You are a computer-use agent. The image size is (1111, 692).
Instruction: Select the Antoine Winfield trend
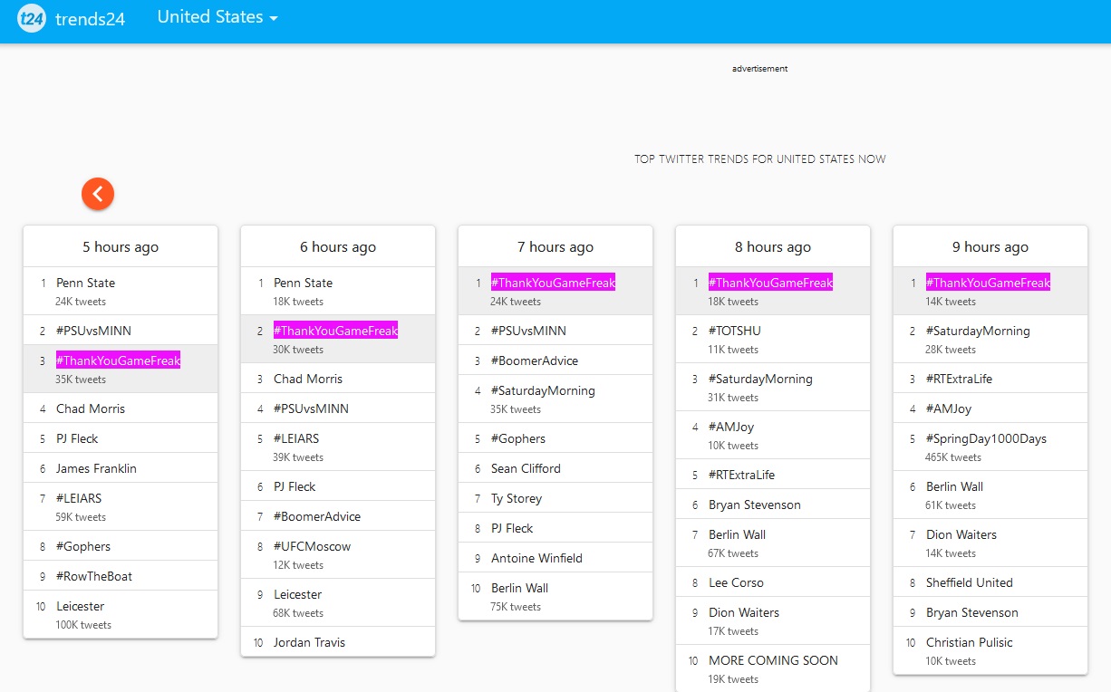point(536,558)
